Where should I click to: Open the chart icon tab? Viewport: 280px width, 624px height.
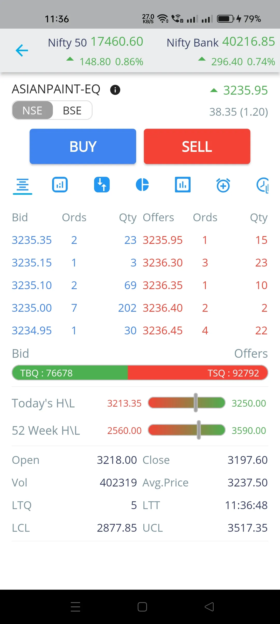click(60, 185)
